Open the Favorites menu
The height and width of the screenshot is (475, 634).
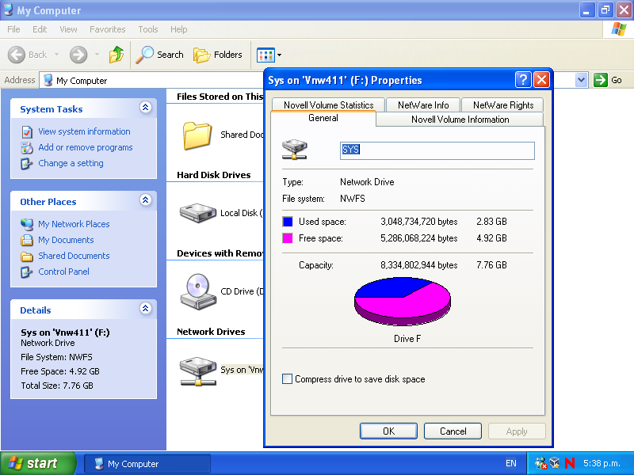(x=108, y=29)
